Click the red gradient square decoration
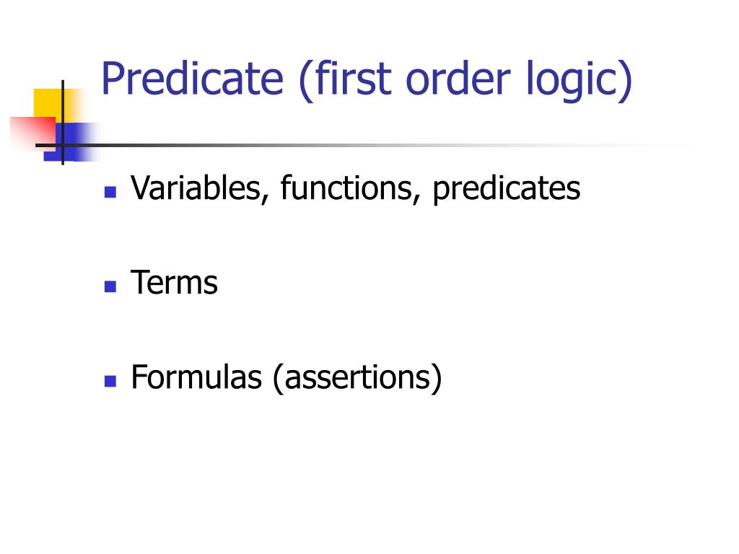739x554 pixels. [x=32, y=133]
